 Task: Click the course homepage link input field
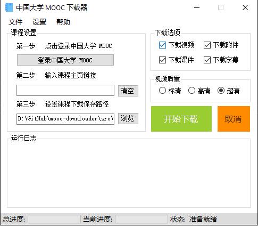[65, 91]
